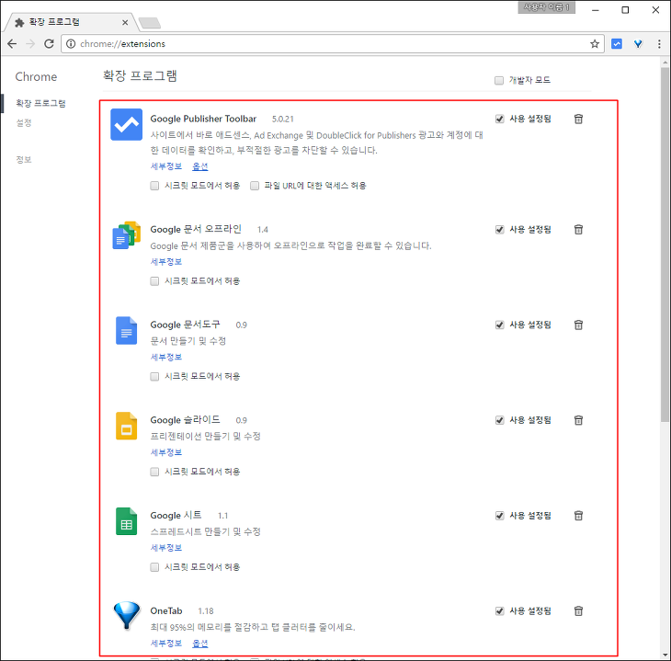Allow Google 문서 오프라인 in 시크릿 모드
Screen dimensions: 671x661
pyautogui.click(x=154, y=281)
